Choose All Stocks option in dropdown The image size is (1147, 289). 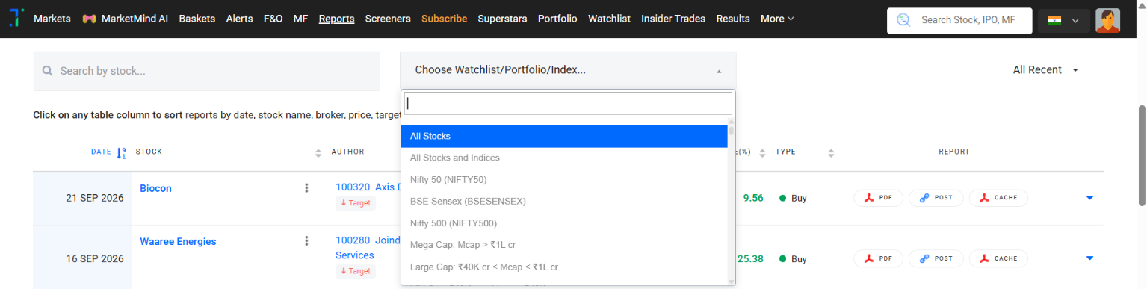[564, 137]
